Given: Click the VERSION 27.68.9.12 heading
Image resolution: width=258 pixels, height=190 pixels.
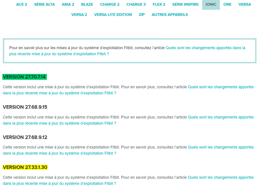Looking at the screenshot, I should click(25, 137).
